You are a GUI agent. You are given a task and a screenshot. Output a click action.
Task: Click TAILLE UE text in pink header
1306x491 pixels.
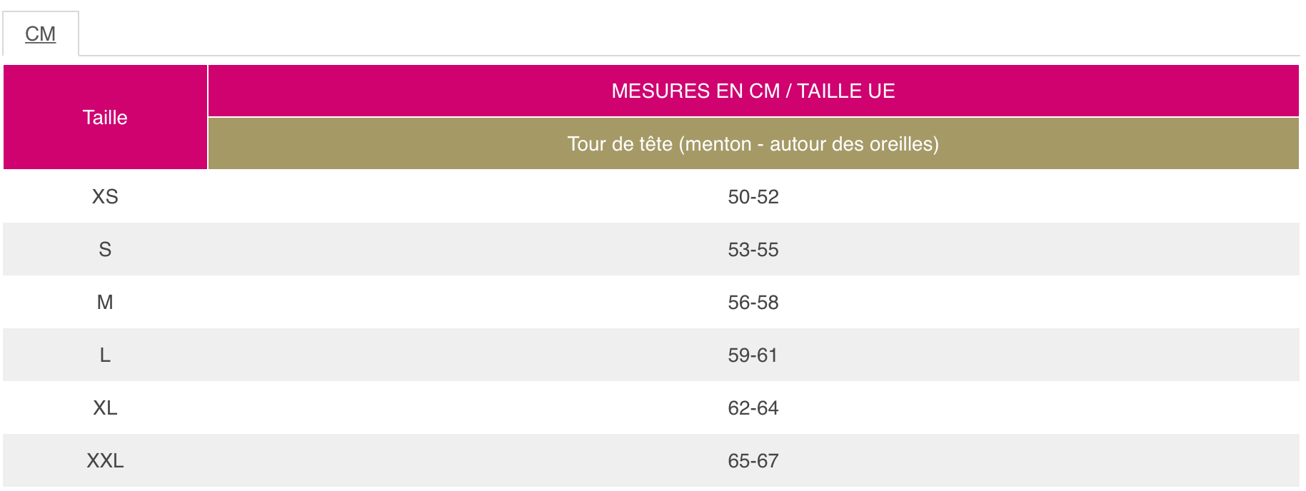[x=845, y=91]
